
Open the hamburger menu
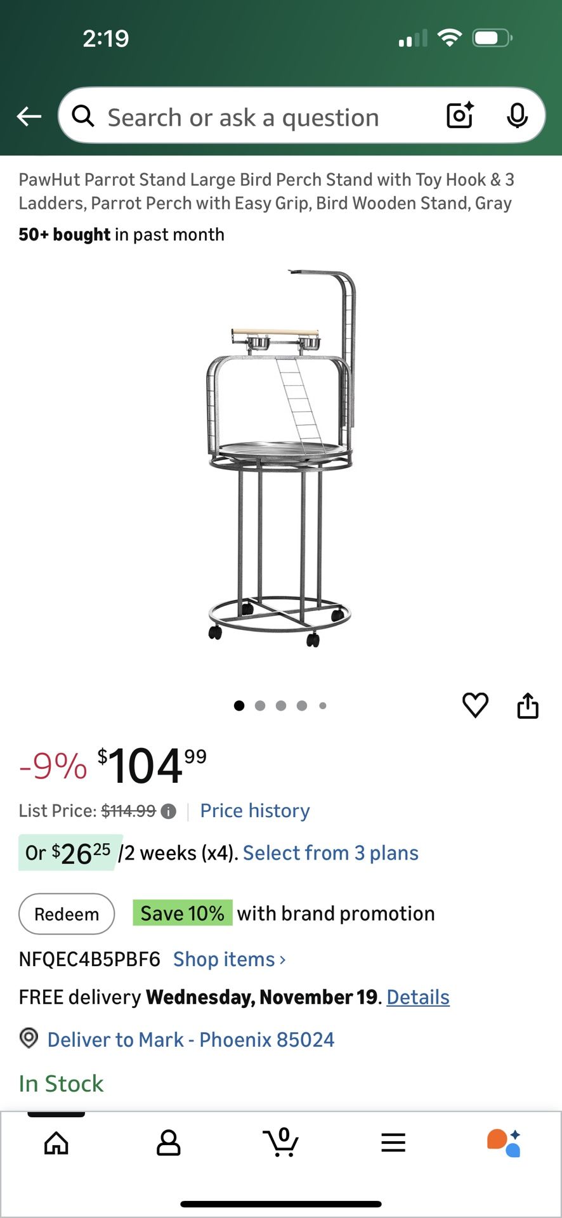point(393,1143)
